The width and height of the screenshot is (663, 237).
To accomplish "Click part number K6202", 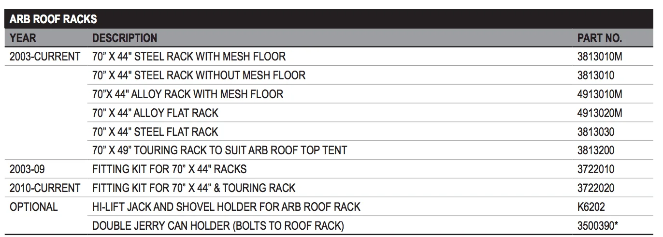I will (x=591, y=207).
